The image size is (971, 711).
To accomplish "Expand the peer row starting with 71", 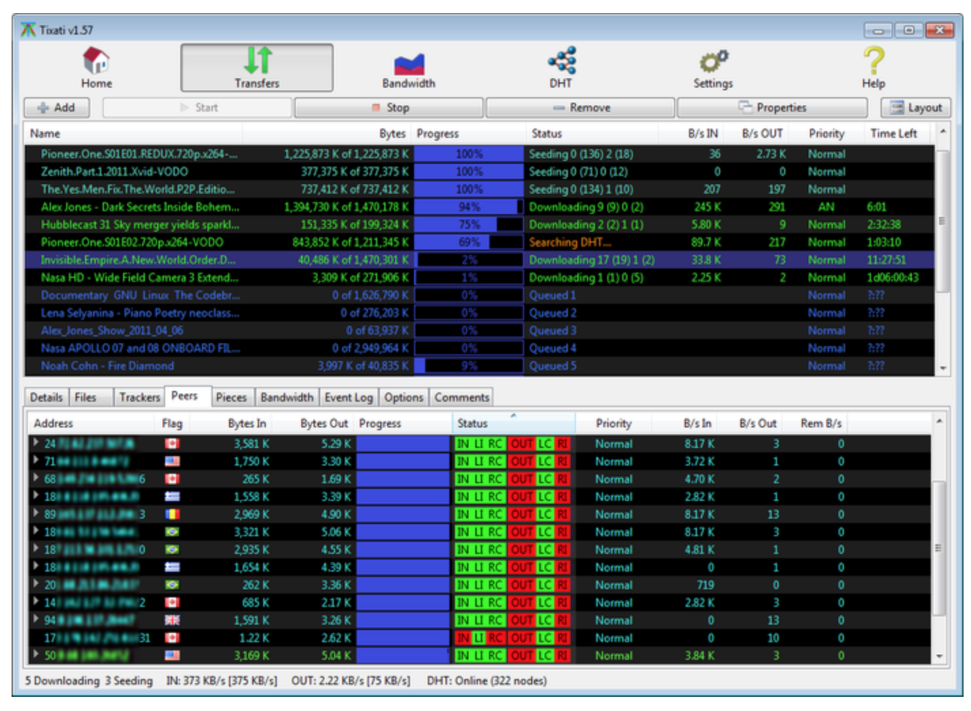I will (x=36, y=460).
